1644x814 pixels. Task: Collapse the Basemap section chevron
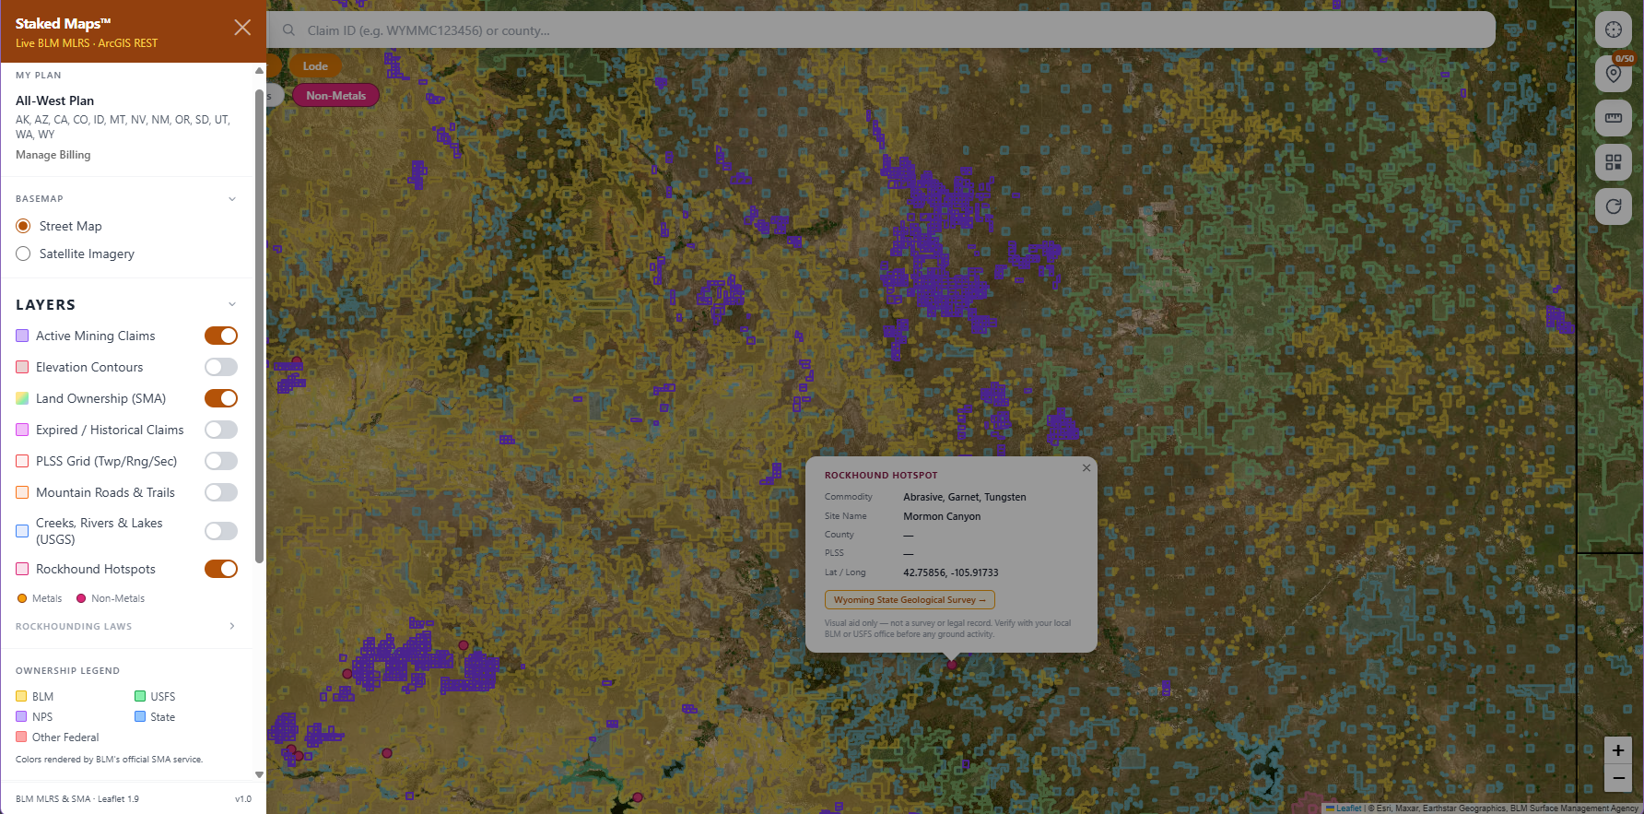pos(232,199)
